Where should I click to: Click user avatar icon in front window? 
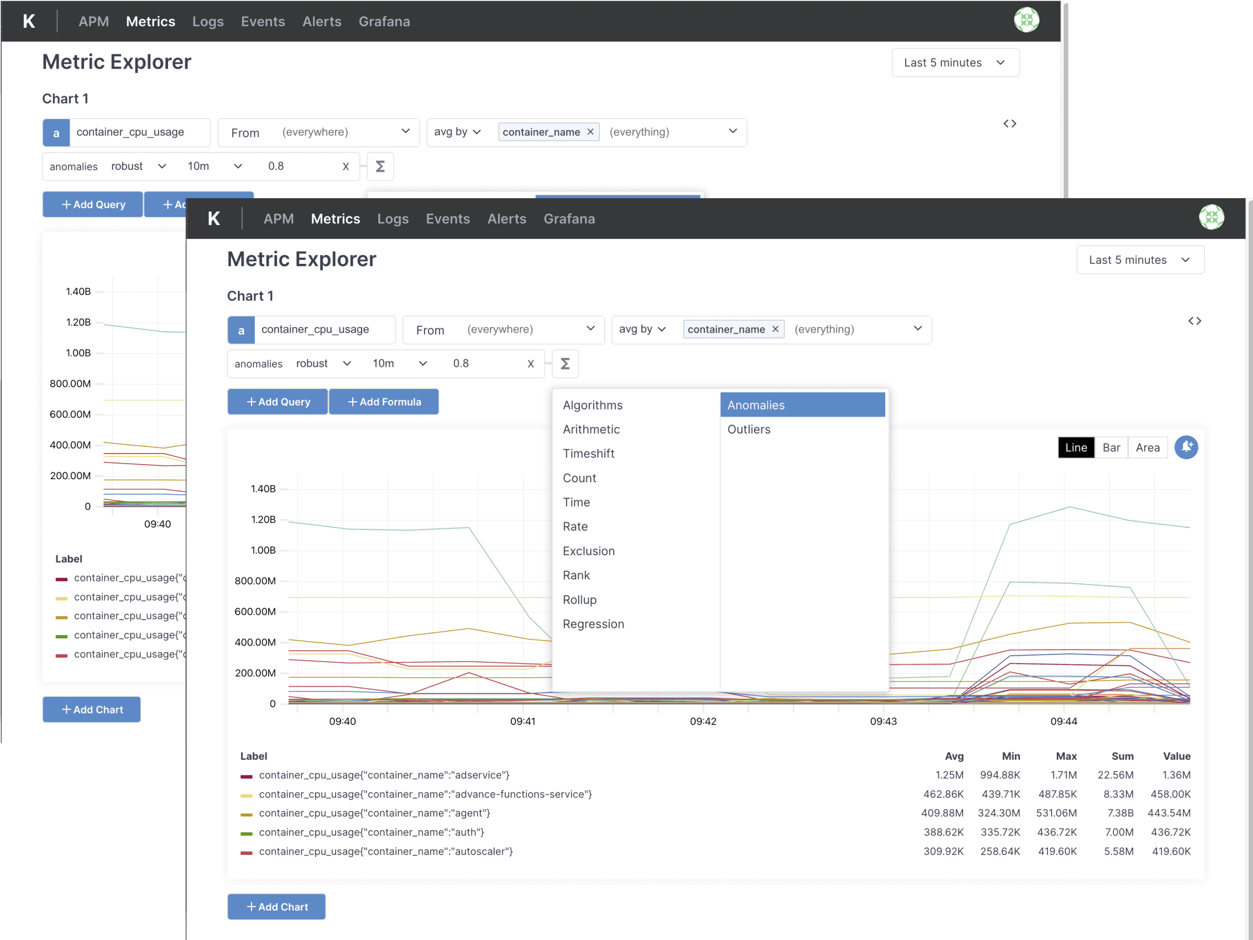click(1211, 218)
